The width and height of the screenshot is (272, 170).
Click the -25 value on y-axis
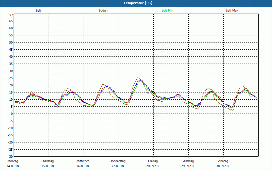pyautogui.click(x=11, y=149)
